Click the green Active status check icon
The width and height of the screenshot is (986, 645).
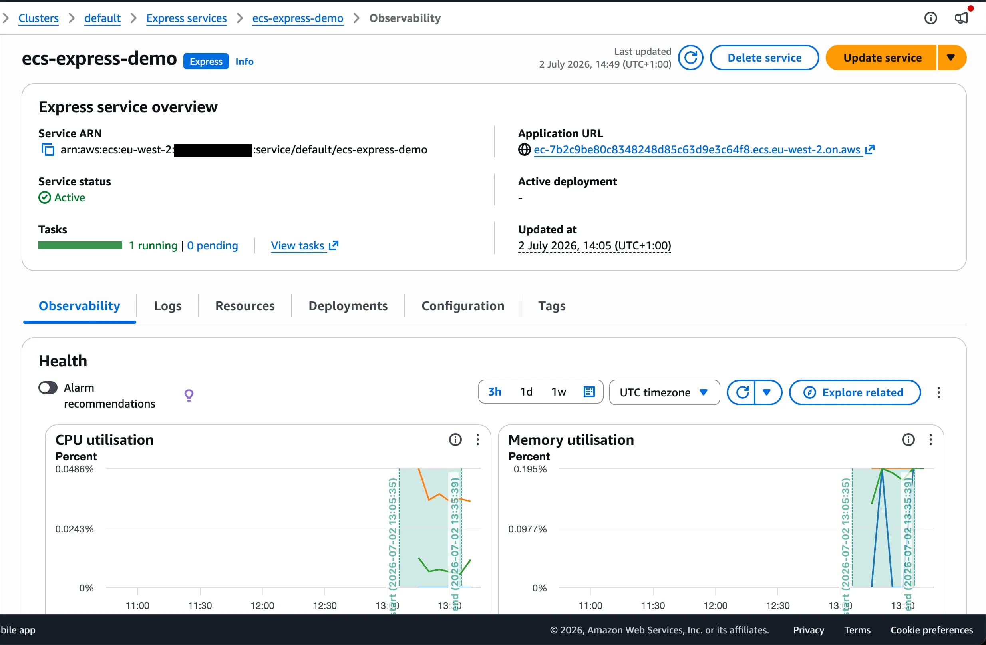45,197
